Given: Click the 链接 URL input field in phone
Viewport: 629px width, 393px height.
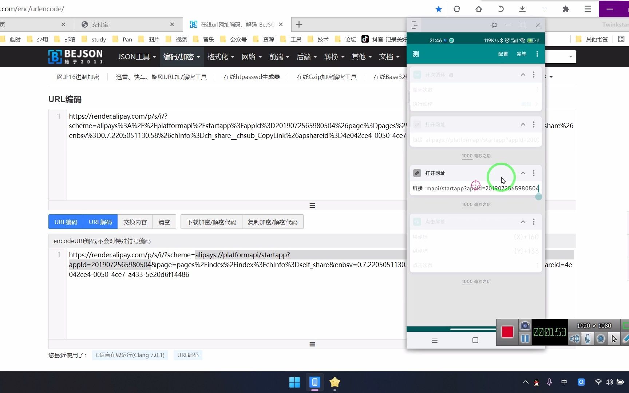Looking at the screenshot, I should coord(482,188).
